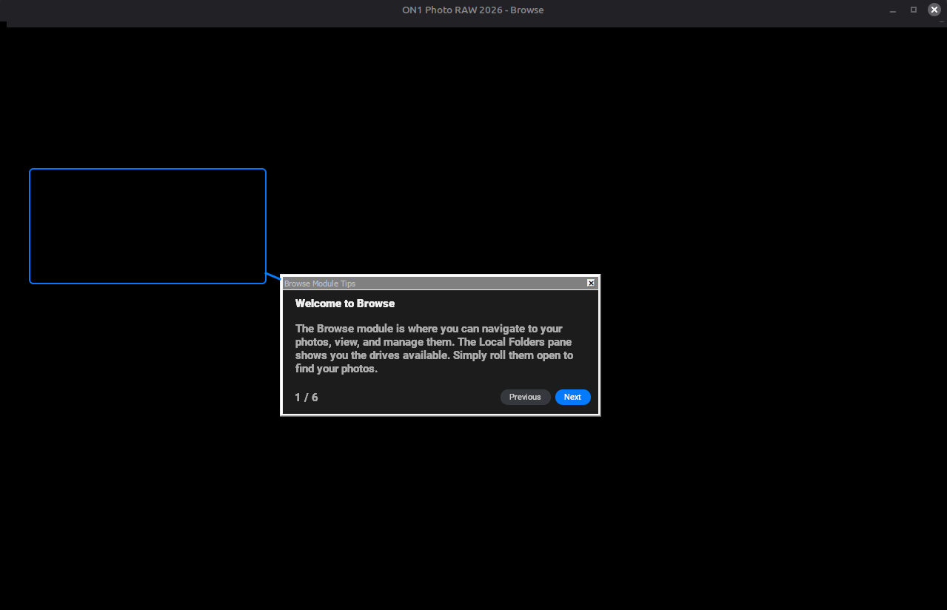Viewport: 947px width, 610px height.
Task: Click the tips description paragraph text
Action: coord(433,348)
